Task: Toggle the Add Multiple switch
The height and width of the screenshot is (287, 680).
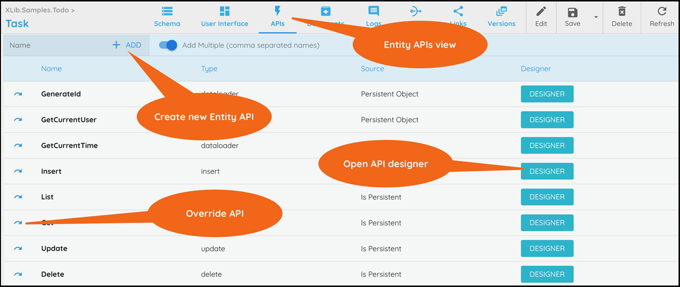Action: [168, 45]
